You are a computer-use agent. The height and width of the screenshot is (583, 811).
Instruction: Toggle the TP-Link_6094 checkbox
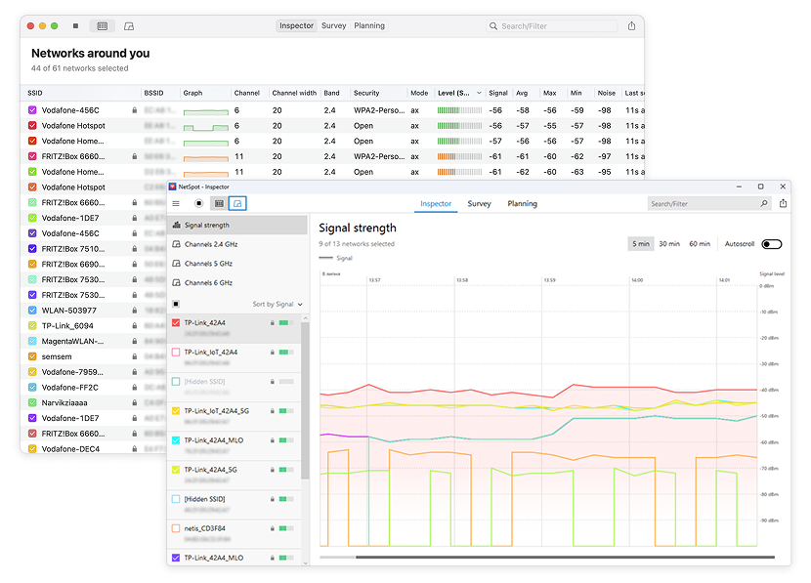point(32,325)
